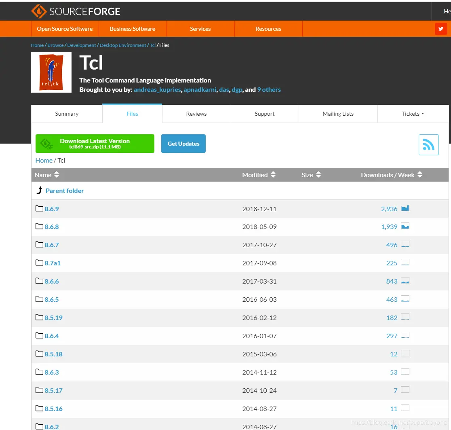
Task: Click folder icon for 8.6.7
Action: point(40,244)
